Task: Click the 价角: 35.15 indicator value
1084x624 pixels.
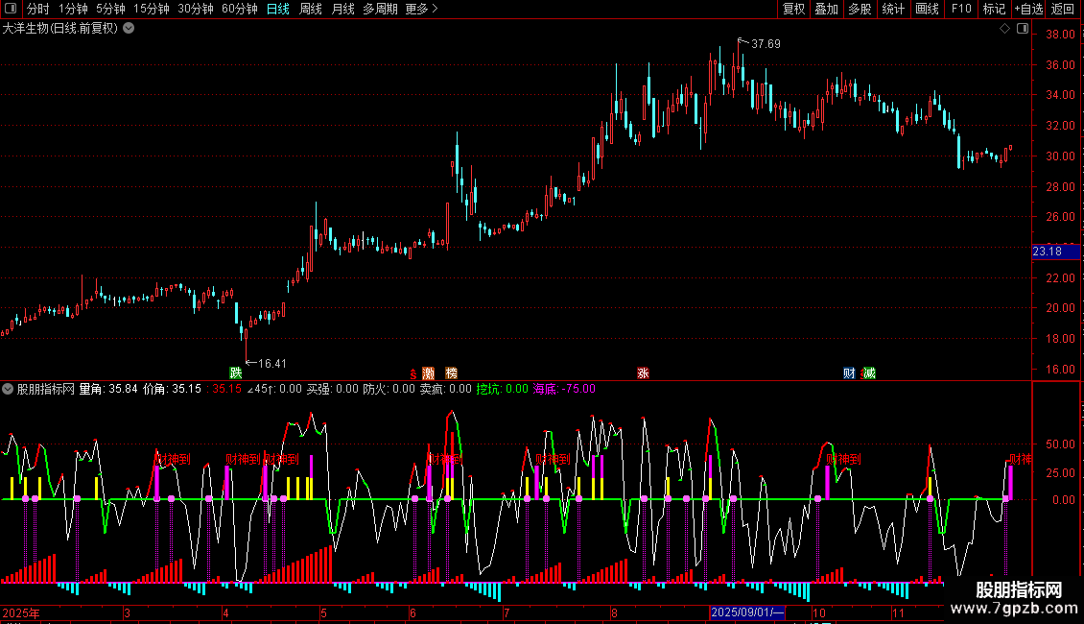Action: [x=172, y=389]
